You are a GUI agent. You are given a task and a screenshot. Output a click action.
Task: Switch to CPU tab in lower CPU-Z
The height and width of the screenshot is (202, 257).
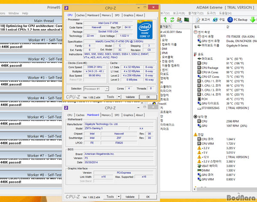pos(70,115)
